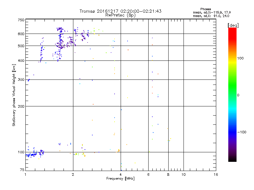The width and height of the screenshot is (254, 190).
Task: Click the green zone of the phase colorbar
Action: click(x=232, y=85)
